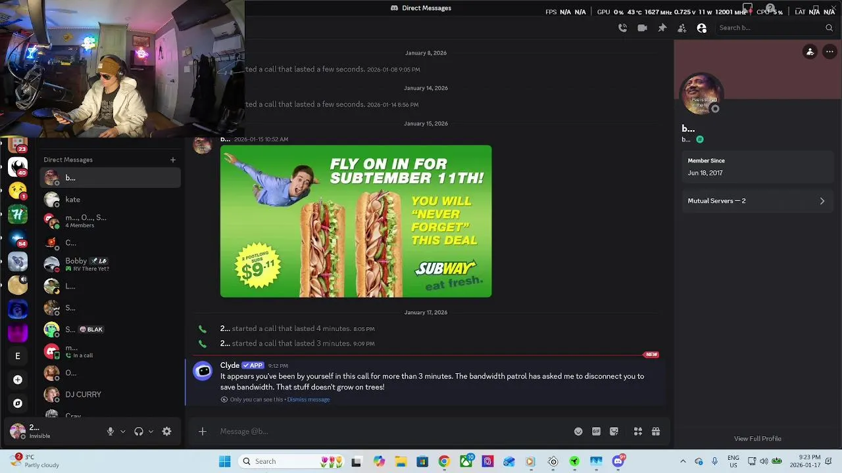The height and width of the screenshot is (473, 842).
Task: Open Google Chrome from the taskbar
Action: (x=444, y=461)
